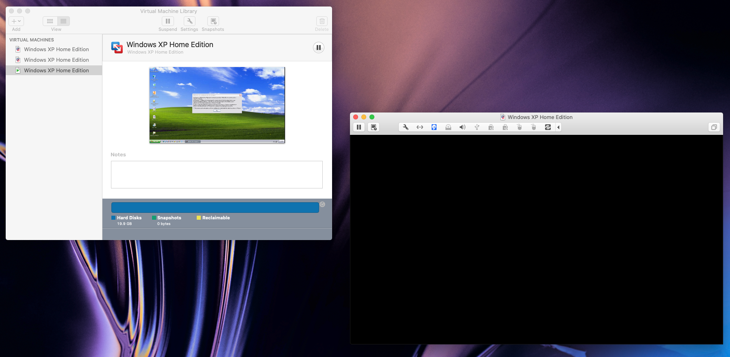Open the Add virtual machine dropdown
The height and width of the screenshot is (357, 730).
click(x=16, y=21)
